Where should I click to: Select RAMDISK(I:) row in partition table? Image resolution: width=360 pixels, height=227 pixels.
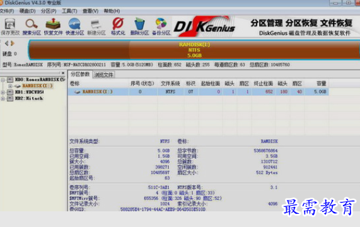tap(199, 92)
